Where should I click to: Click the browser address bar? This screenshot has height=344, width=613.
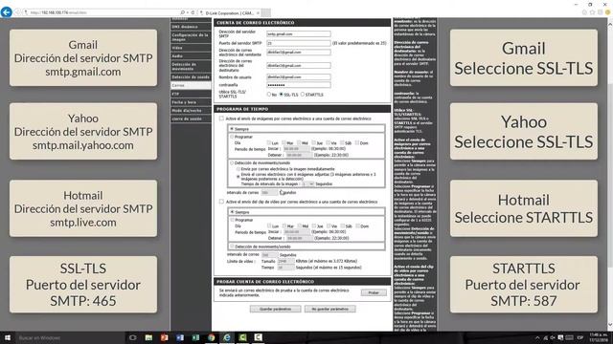[102, 12]
